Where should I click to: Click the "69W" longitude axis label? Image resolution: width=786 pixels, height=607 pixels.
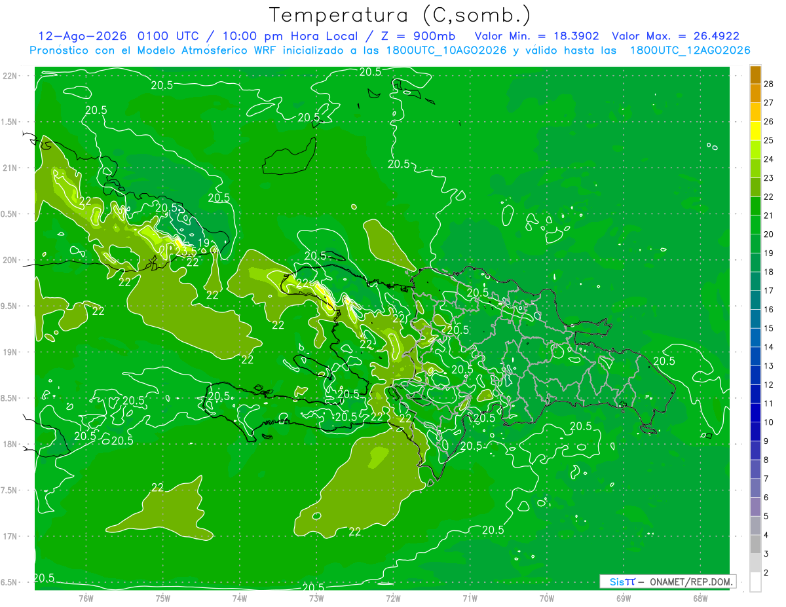[624, 598]
